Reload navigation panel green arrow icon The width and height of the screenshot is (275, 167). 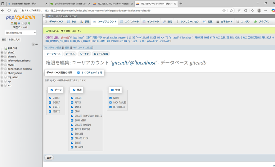click(29, 23)
